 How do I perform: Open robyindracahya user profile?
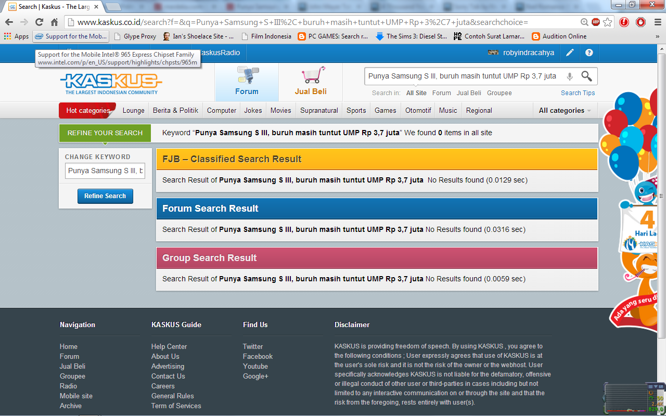521,53
